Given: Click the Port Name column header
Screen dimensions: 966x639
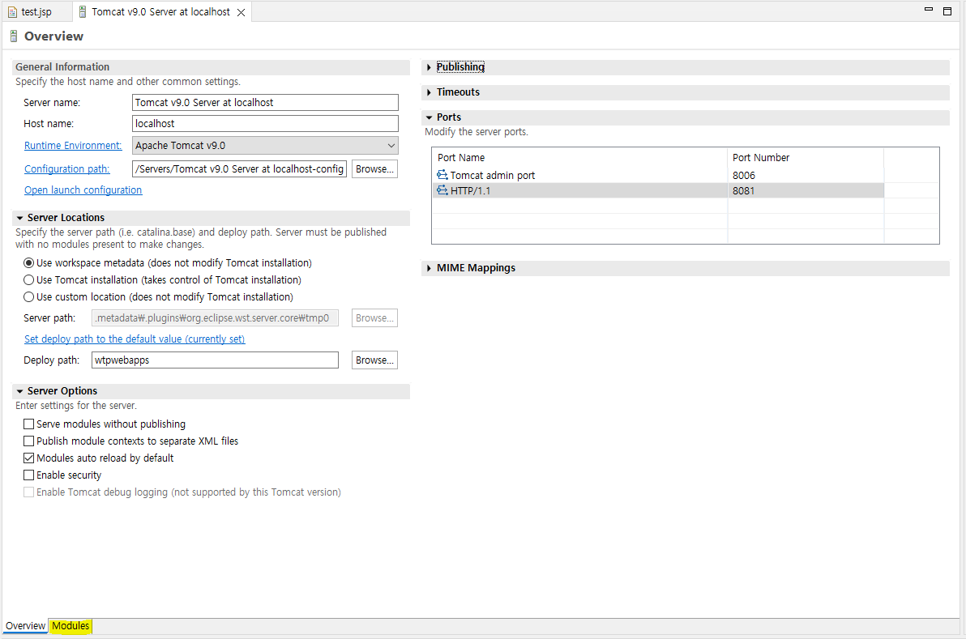Looking at the screenshot, I should click(x=579, y=158).
